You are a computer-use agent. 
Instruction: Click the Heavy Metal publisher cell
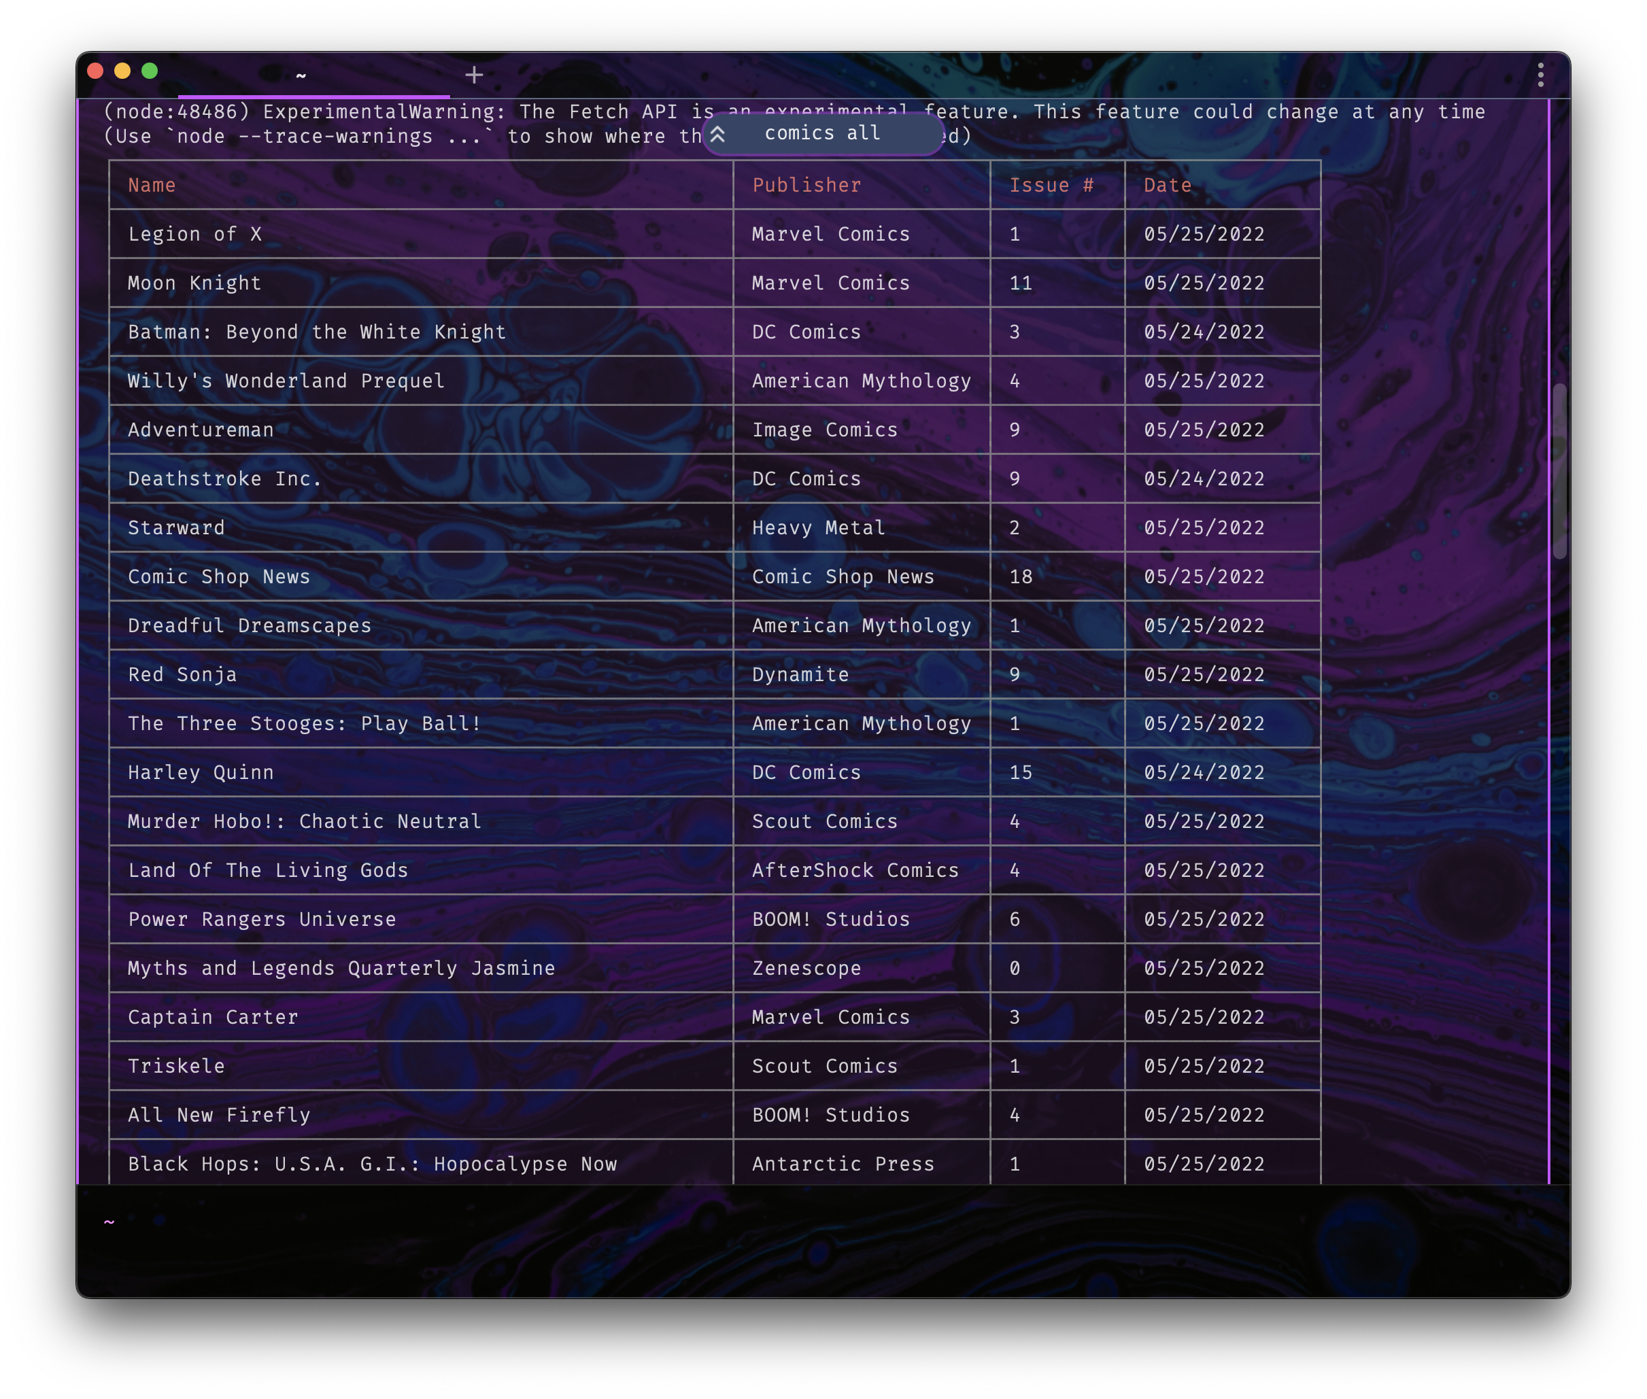point(818,528)
